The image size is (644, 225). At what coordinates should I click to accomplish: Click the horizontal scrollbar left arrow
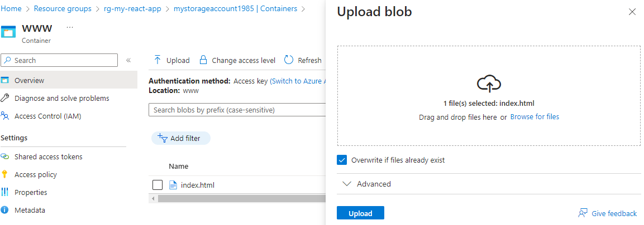[x=153, y=199]
